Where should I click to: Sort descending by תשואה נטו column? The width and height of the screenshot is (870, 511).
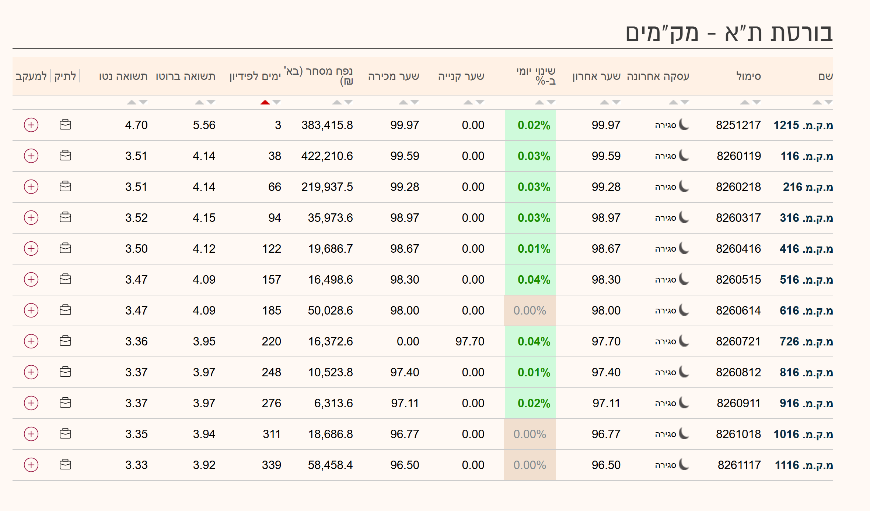tap(143, 102)
